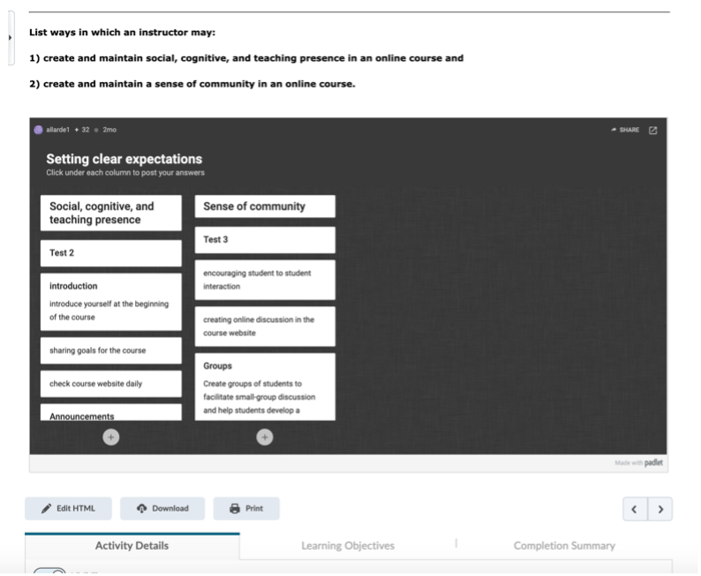The image size is (701, 576).
Task: Open the 'Announcements' post card
Action: pos(111,412)
